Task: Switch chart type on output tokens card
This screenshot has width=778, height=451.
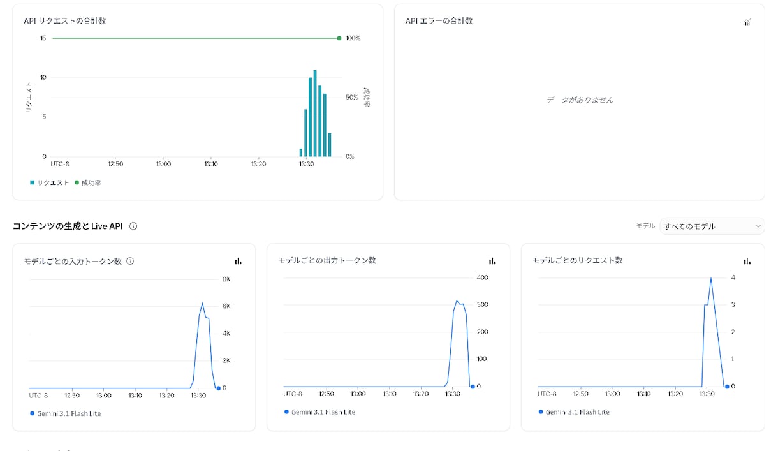Action: point(492,261)
